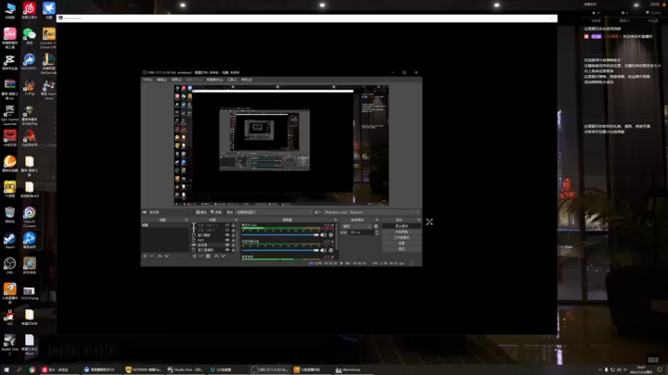668x375 pixels.
Task: Open 场景集合 Scene Collection menu
Action: pyautogui.click(x=215, y=79)
